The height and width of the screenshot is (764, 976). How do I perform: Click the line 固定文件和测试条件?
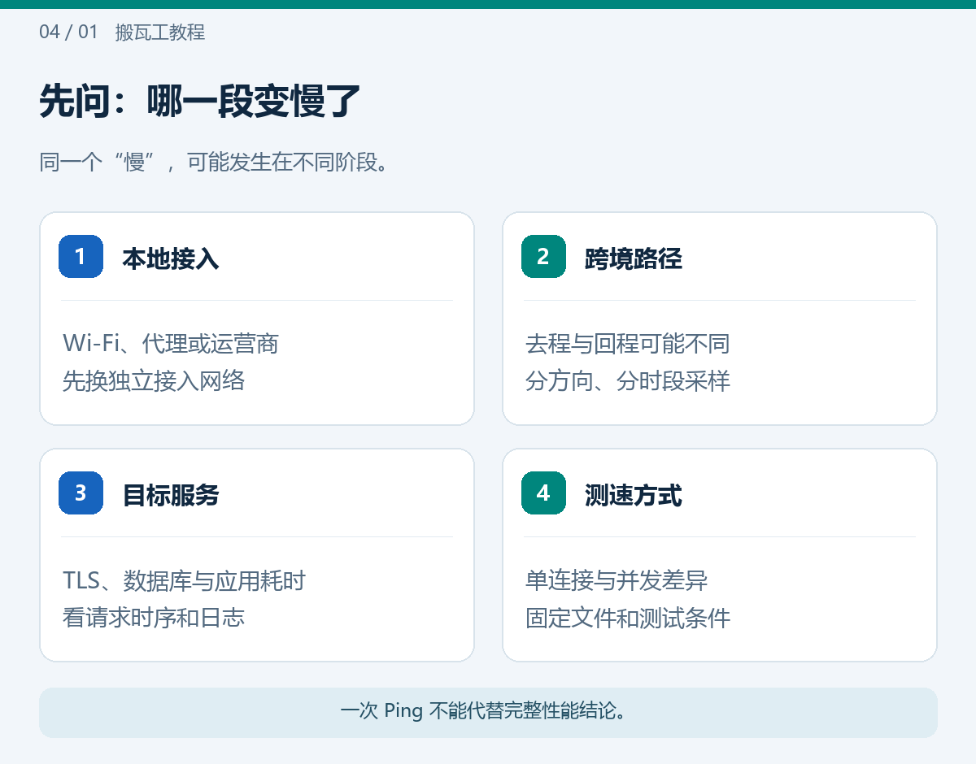tap(628, 617)
